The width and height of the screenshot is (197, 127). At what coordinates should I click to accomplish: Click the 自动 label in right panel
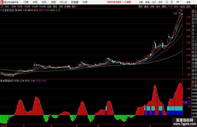194,82
